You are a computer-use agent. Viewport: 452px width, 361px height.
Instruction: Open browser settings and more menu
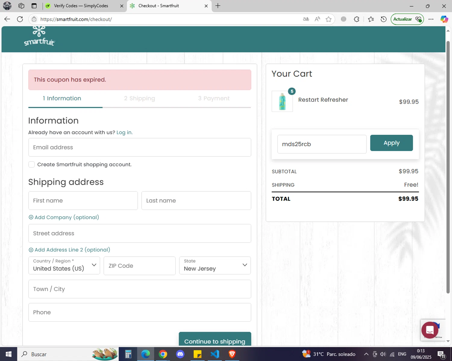431,19
